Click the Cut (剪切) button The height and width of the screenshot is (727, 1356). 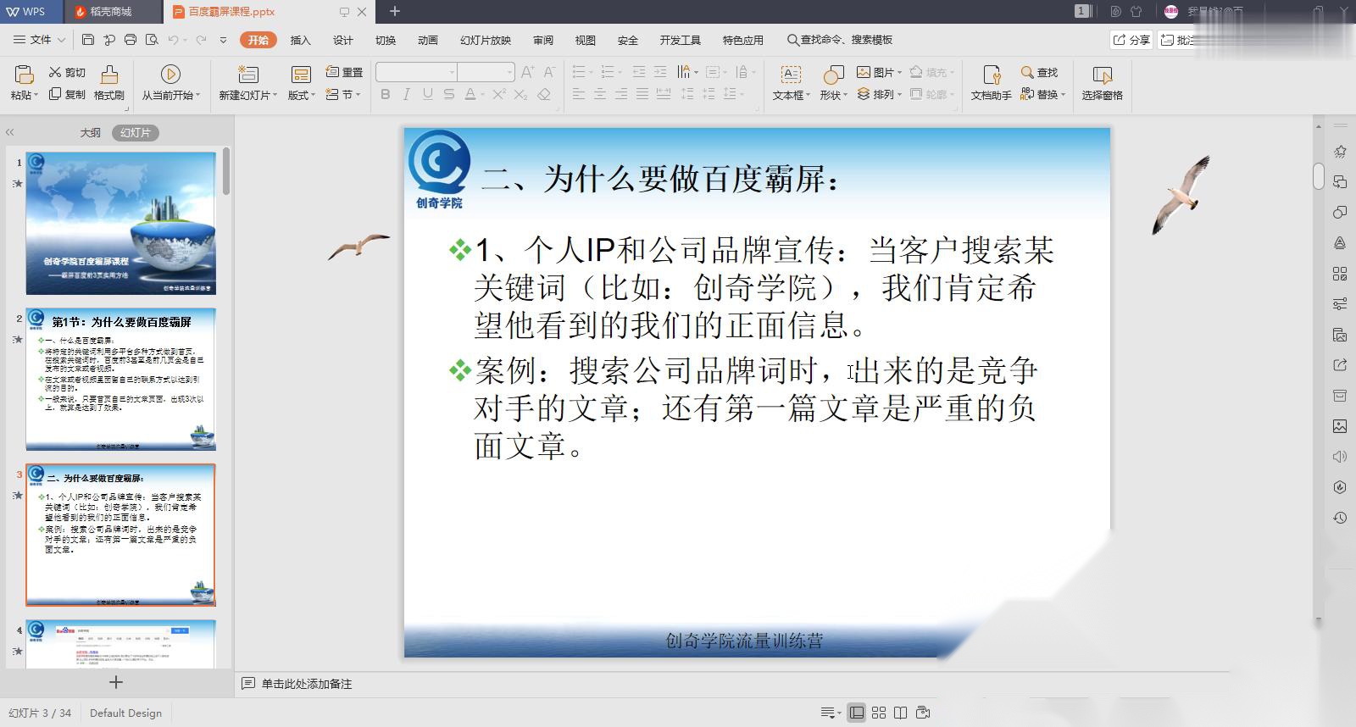click(x=67, y=72)
